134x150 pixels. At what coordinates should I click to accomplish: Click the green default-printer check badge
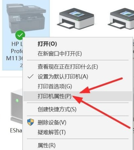click(x=20, y=35)
